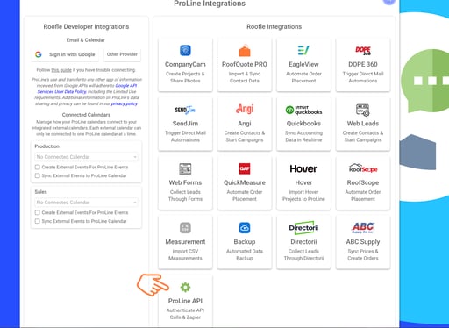Open Google API Services User Data Policy link
The image size is (449, 328).
click(87, 89)
